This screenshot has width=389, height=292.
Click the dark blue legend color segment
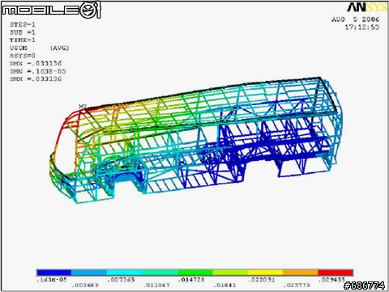[54, 273]
